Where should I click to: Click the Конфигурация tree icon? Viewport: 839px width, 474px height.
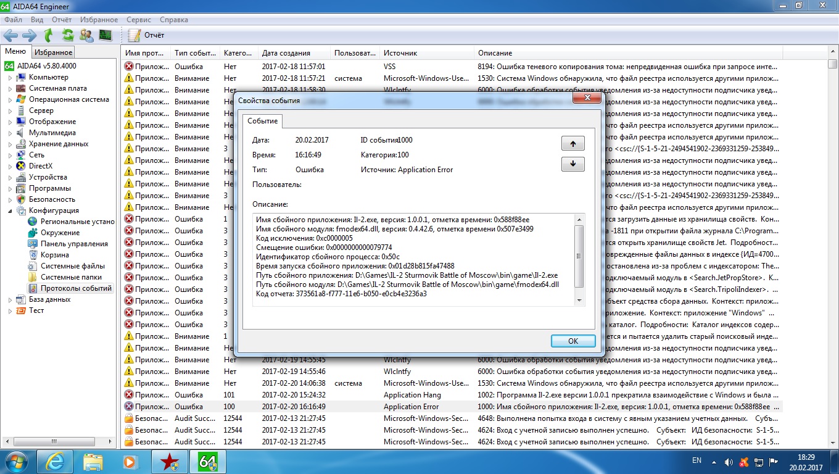(21, 210)
